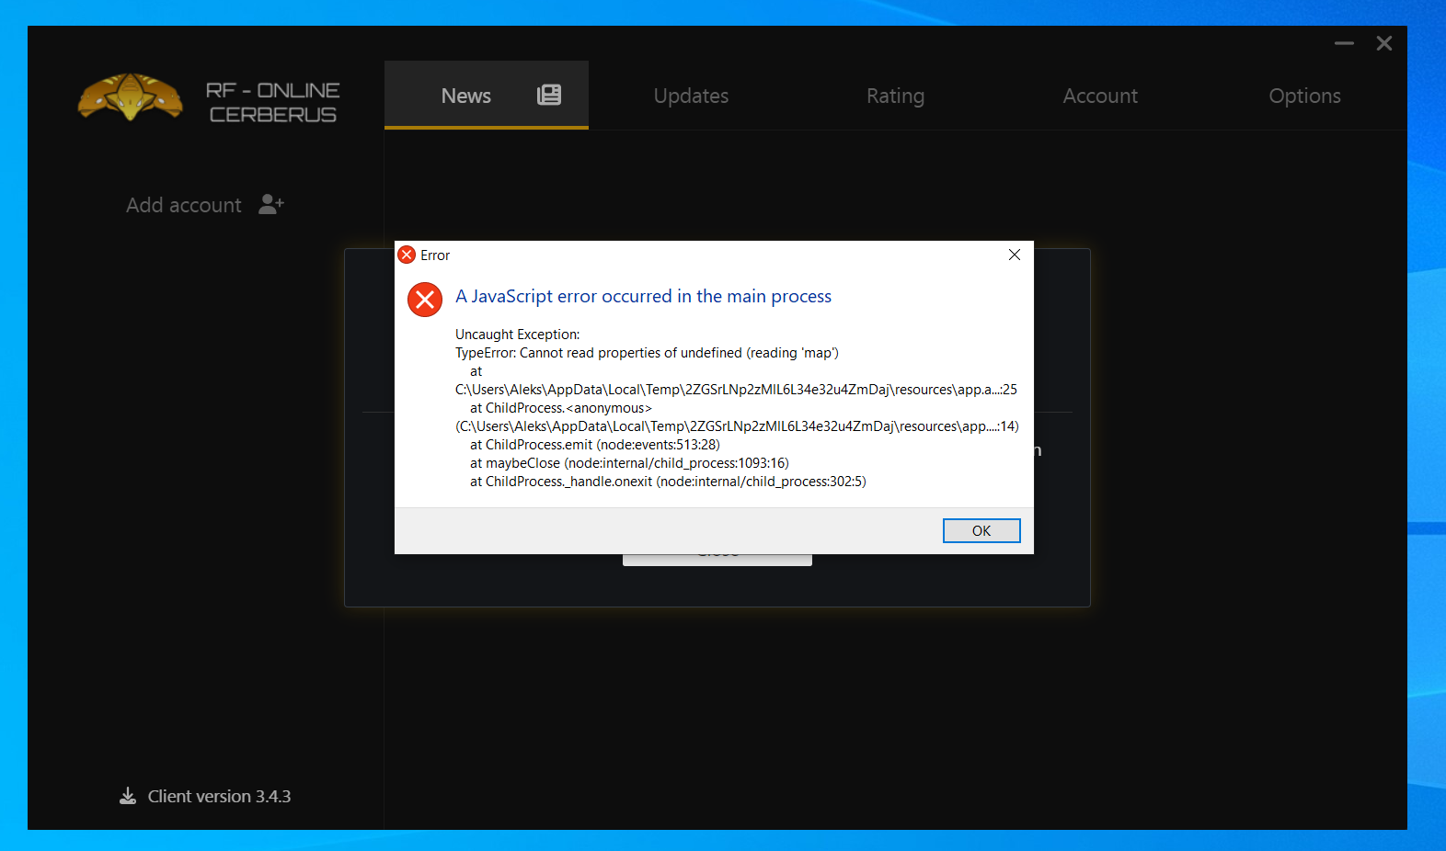The image size is (1446, 851).
Task: Click the download icon near Client version
Action: point(128,796)
